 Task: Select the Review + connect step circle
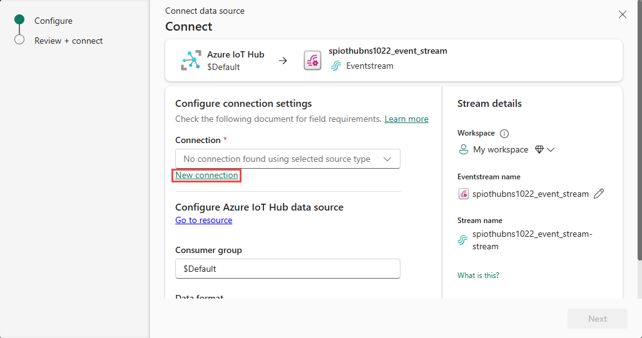[19, 40]
